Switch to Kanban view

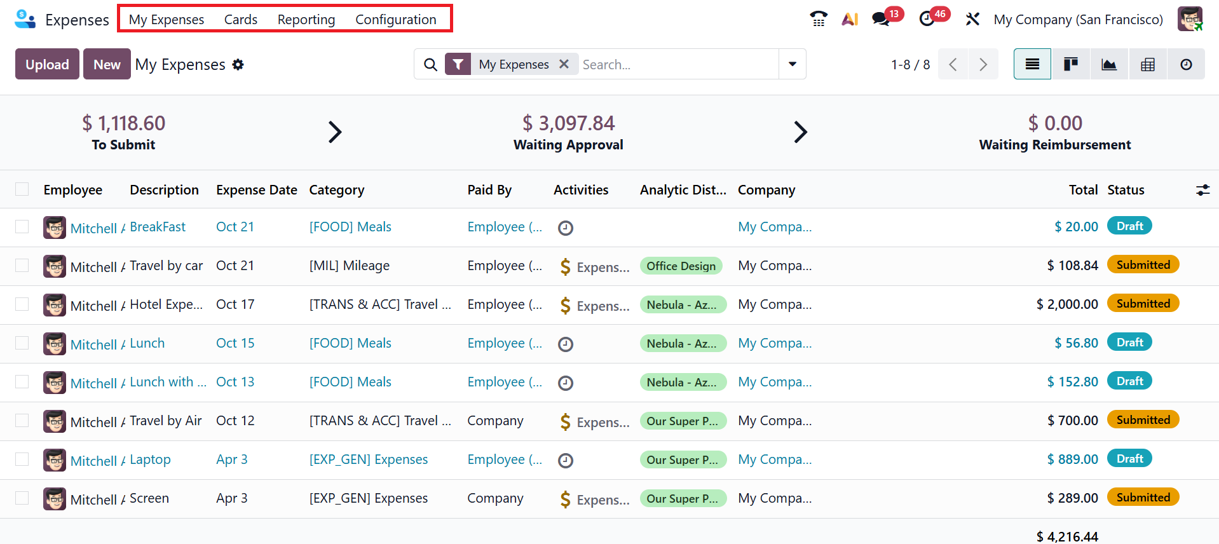pyautogui.click(x=1071, y=64)
